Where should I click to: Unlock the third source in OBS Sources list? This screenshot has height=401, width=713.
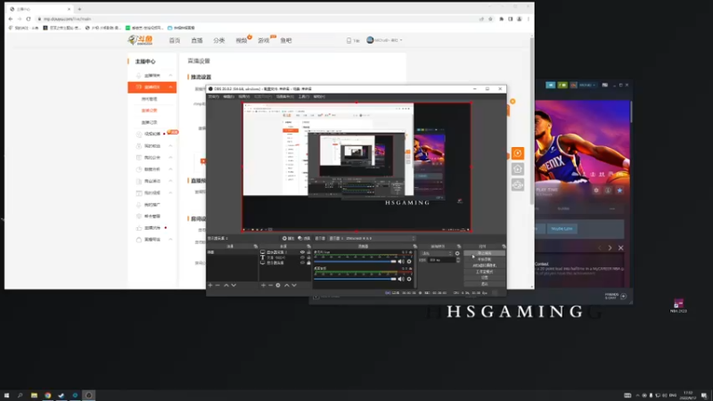[308, 263]
